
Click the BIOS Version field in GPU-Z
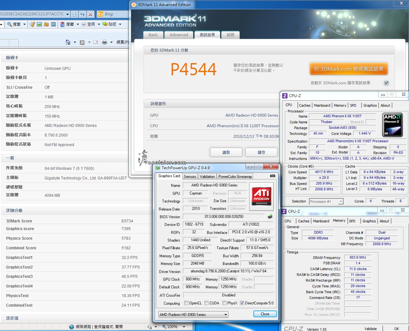coord(224,217)
